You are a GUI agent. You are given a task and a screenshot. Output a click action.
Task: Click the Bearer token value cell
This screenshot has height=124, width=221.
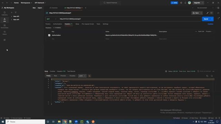131,35
